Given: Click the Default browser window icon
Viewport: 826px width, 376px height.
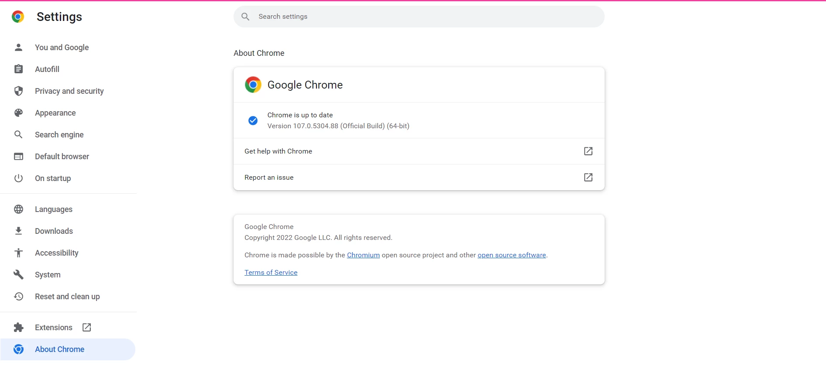Looking at the screenshot, I should [x=18, y=156].
